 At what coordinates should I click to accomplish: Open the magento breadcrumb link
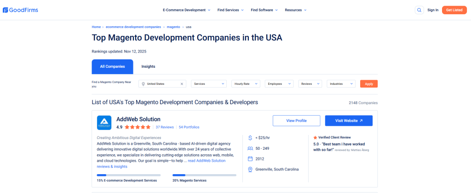(173, 27)
